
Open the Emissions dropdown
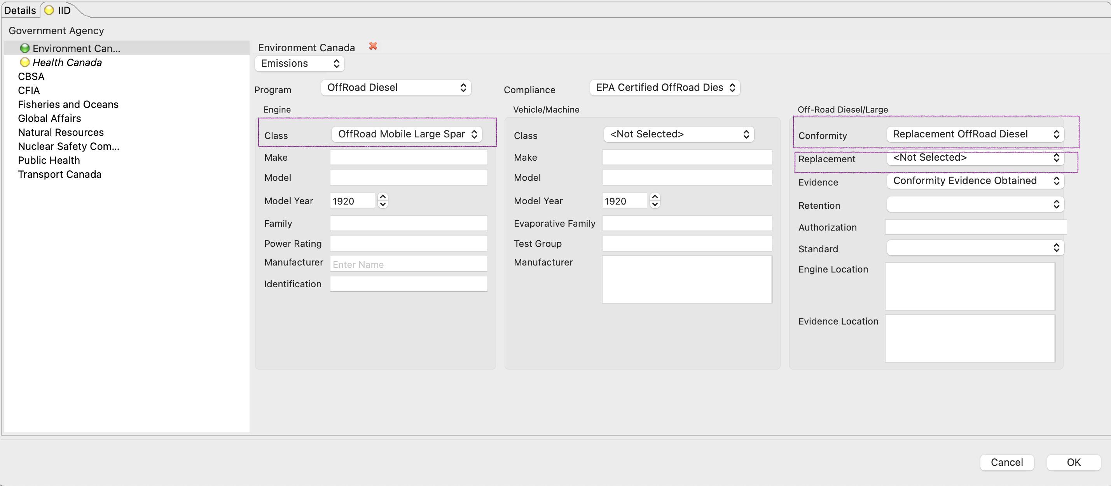pyautogui.click(x=300, y=63)
